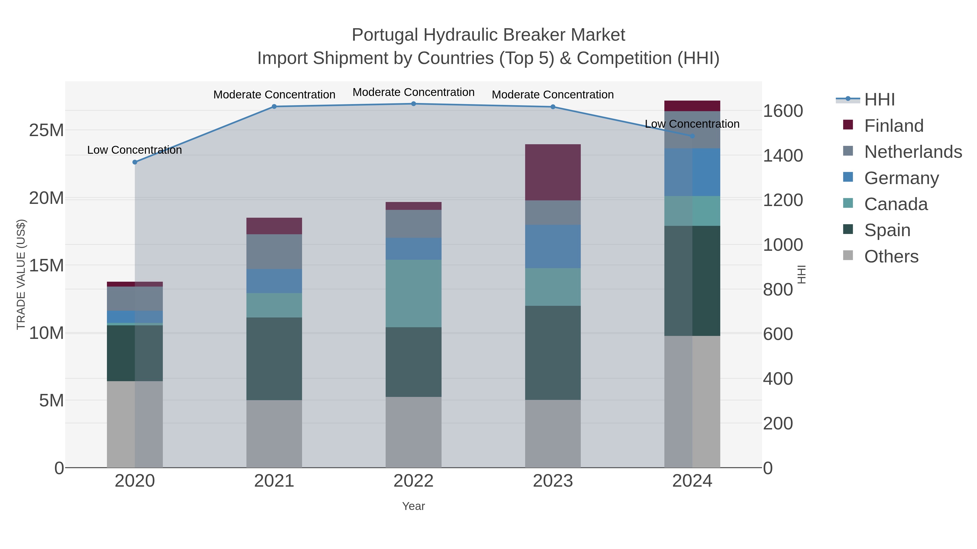Click the 2021 Netherlands bar segment
The height and width of the screenshot is (549, 977).
pos(274,252)
